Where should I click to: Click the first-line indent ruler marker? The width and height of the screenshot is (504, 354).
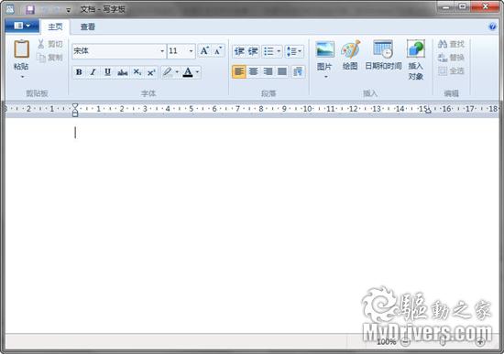(75, 105)
